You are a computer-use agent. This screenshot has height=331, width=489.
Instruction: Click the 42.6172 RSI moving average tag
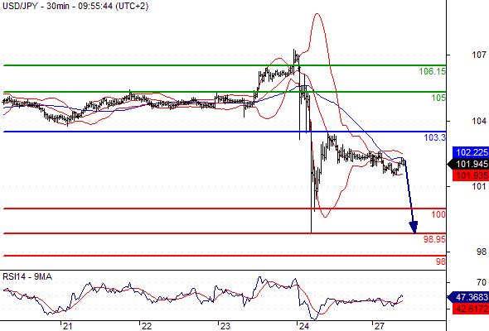(x=471, y=309)
